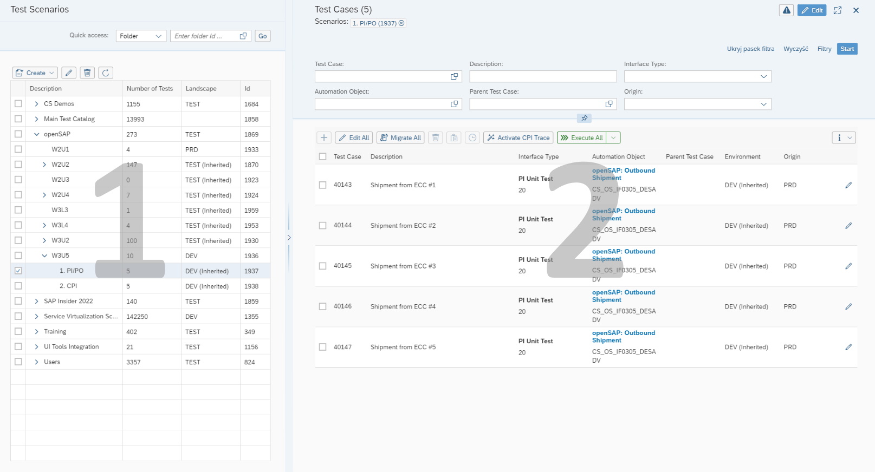Click the fullscreen expand icon in the header
The width and height of the screenshot is (875, 472).
[837, 10]
